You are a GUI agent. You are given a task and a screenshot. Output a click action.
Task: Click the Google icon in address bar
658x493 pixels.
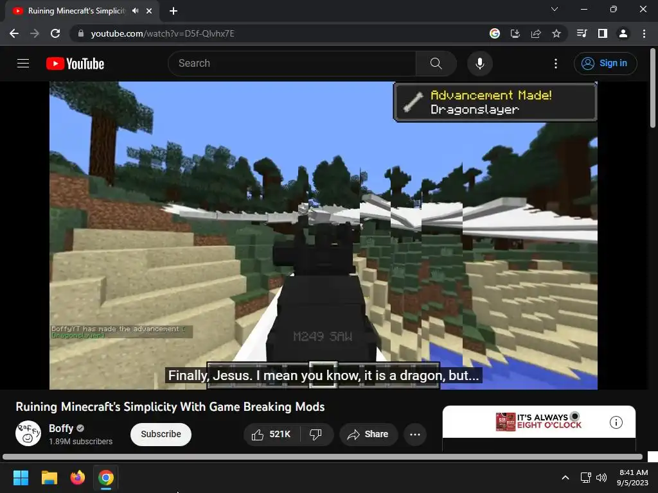495,33
